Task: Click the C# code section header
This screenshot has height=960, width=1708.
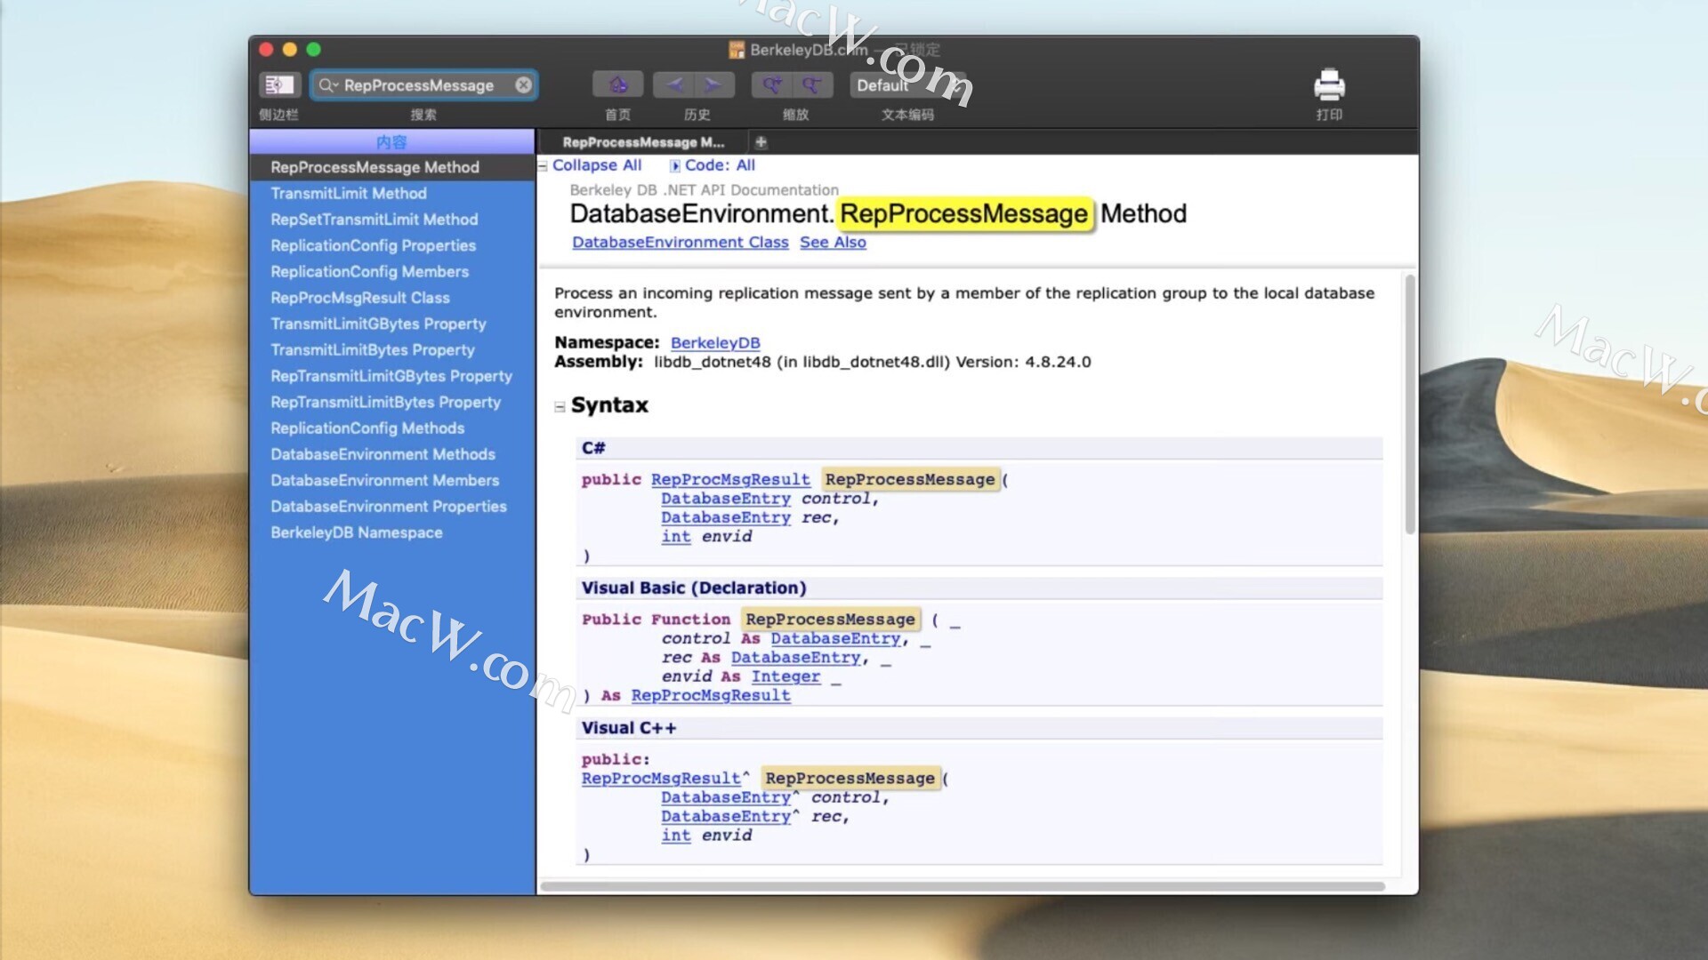Action: coord(979,448)
